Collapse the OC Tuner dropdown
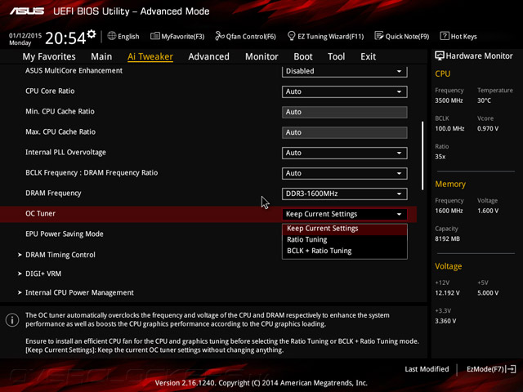523x392 pixels. click(345, 214)
